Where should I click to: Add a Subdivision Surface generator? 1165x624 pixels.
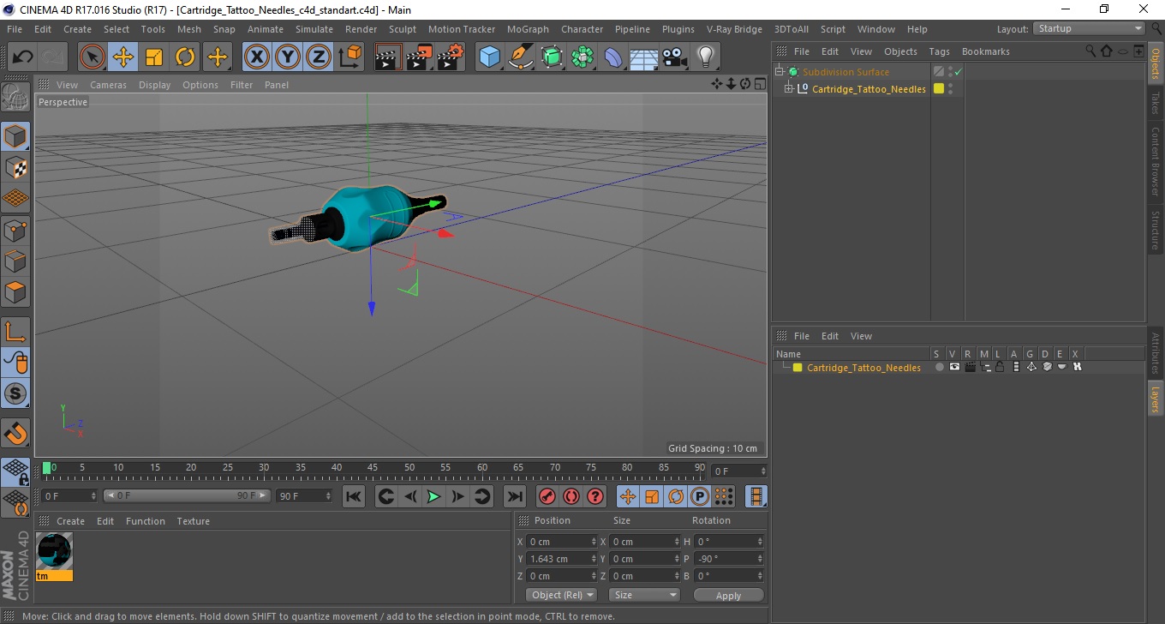coord(552,57)
